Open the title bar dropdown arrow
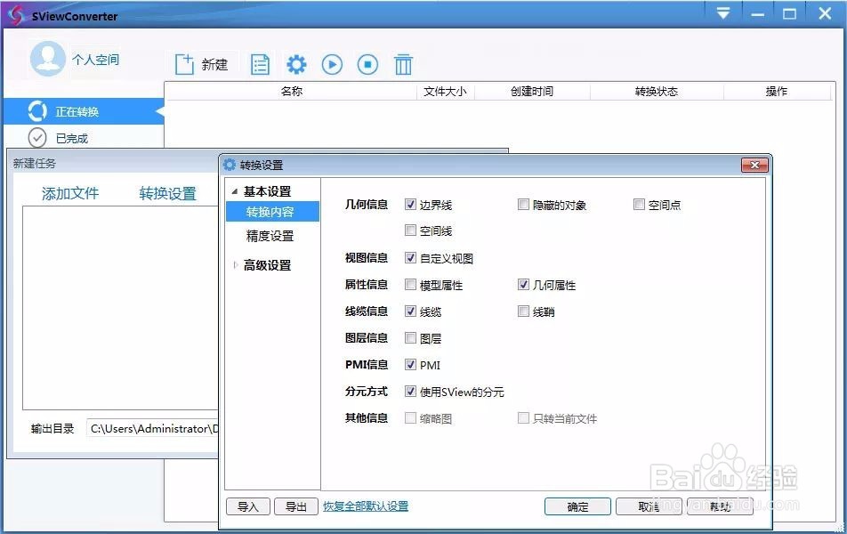The height and width of the screenshot is (534, 847). (723, 12)
